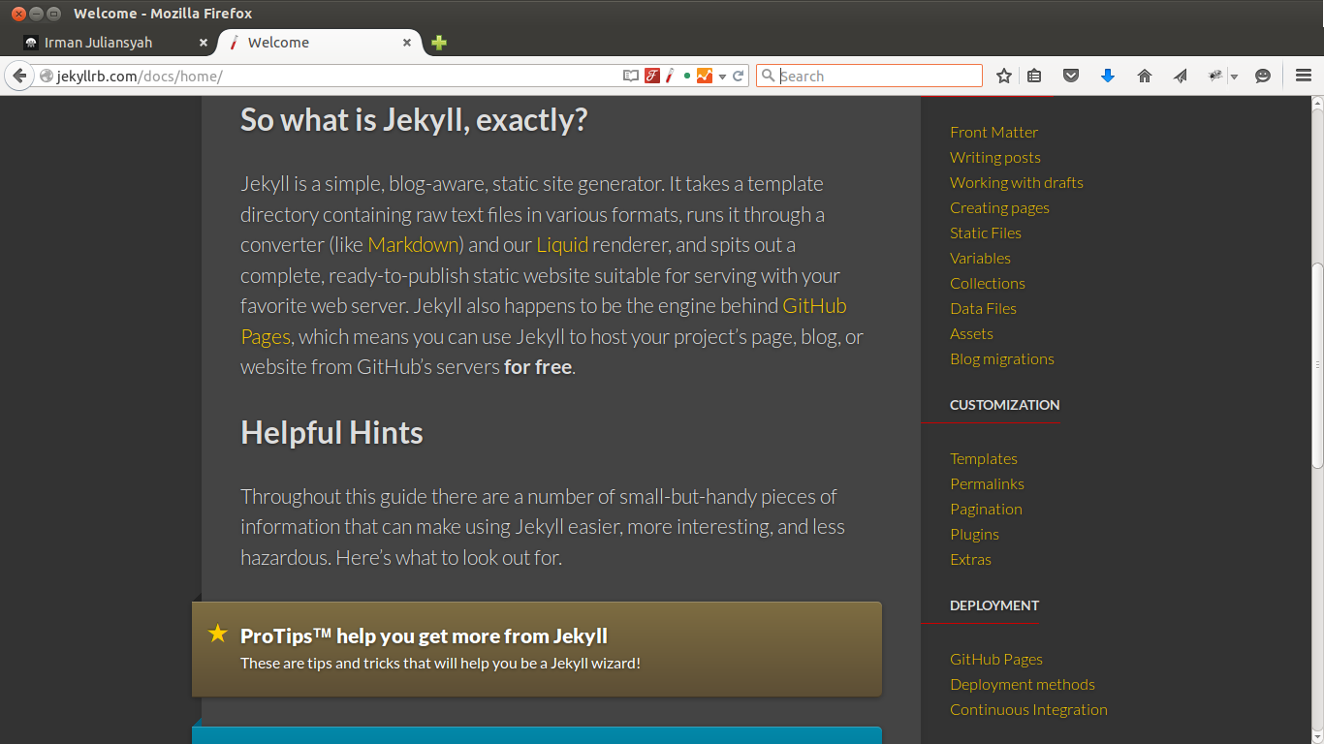Click the orange analytics chart icon

point(705,76)
